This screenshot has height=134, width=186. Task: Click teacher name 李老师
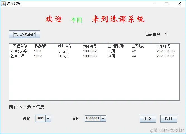coord(63,51)
